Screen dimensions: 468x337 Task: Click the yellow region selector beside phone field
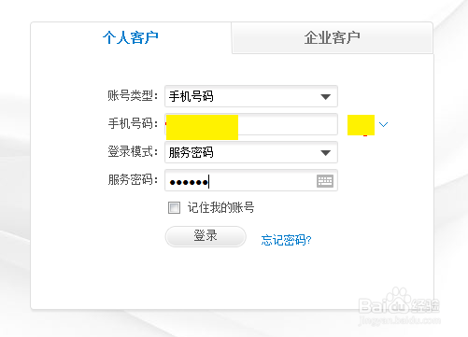[361, 125]
